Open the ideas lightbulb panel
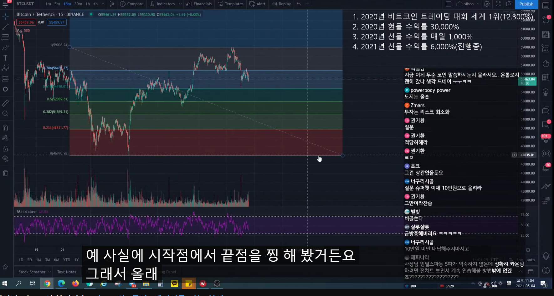The height and width of the screenshot is (296, 554). click(x=546, y=92)
